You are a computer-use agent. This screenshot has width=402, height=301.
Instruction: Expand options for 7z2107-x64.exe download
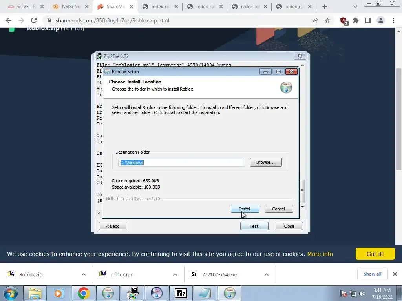coord(267,274)
